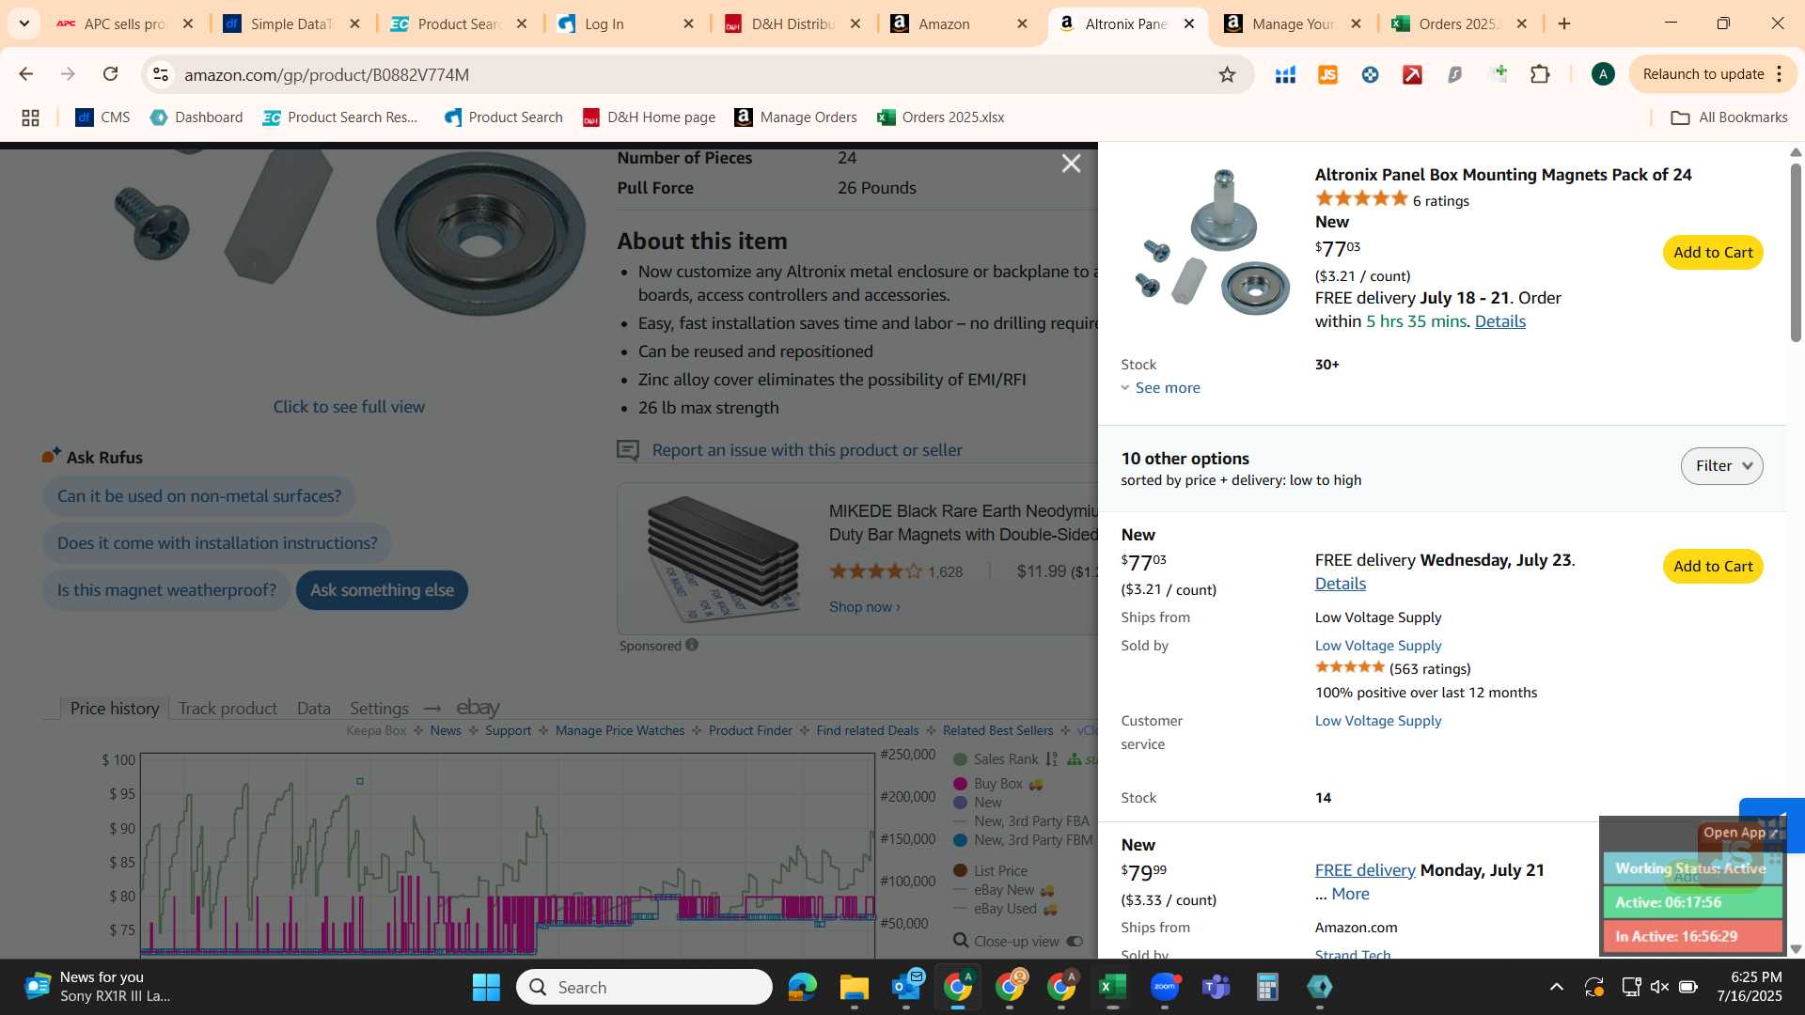Open Details link for July 18-21 delivery
Image resolution: width=1805 pixels, height=1015 pixels.
[1499, 321]
